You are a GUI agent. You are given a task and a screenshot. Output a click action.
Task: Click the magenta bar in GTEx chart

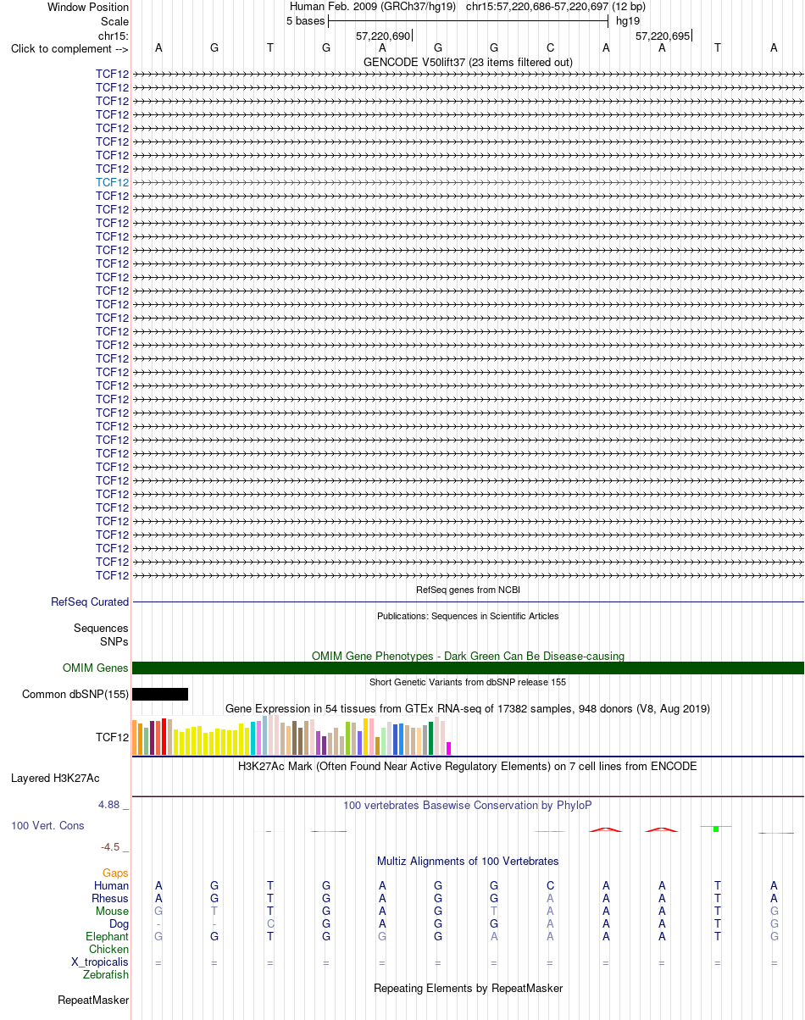point(449,748)
